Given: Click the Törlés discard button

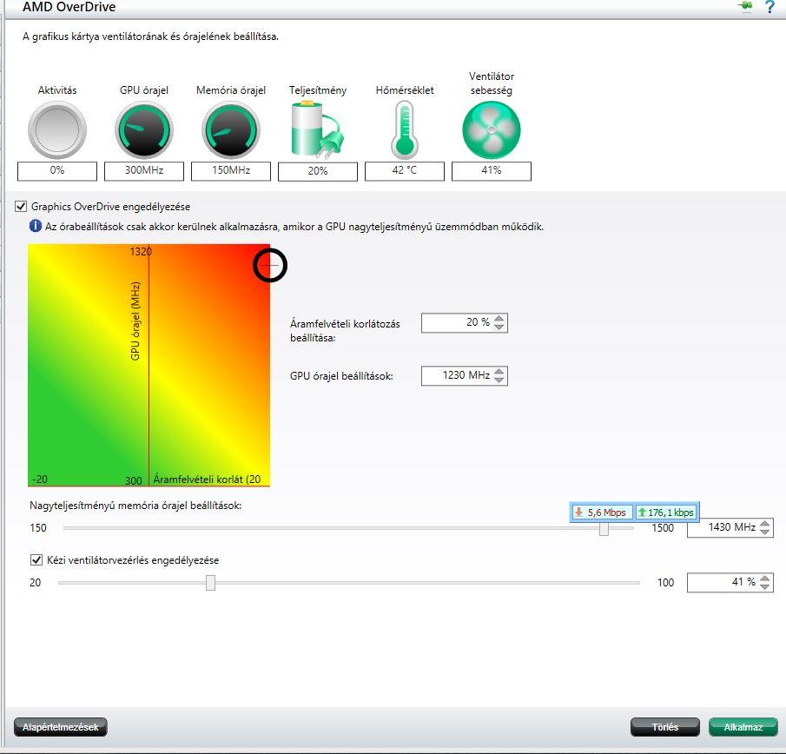Looking at the screenshot, I should click(x=664, y=727).
